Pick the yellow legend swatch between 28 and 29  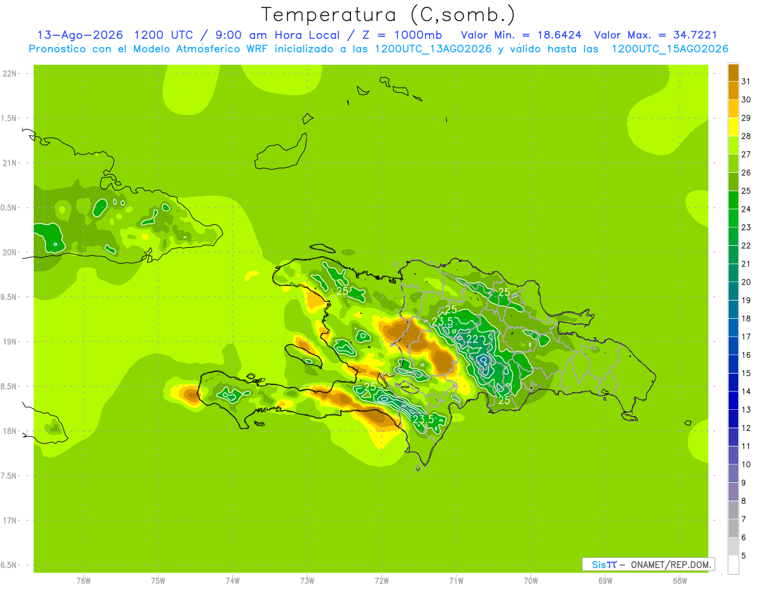(733, 127)
